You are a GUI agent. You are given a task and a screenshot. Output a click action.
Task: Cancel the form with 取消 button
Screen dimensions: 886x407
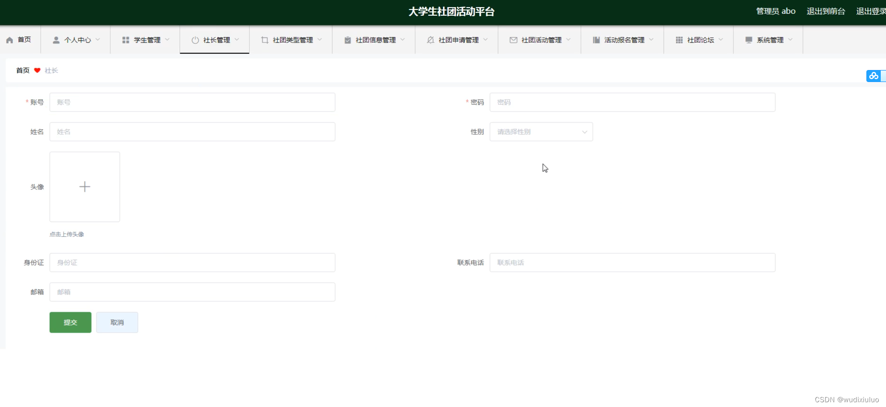click(x=117, y=323)
